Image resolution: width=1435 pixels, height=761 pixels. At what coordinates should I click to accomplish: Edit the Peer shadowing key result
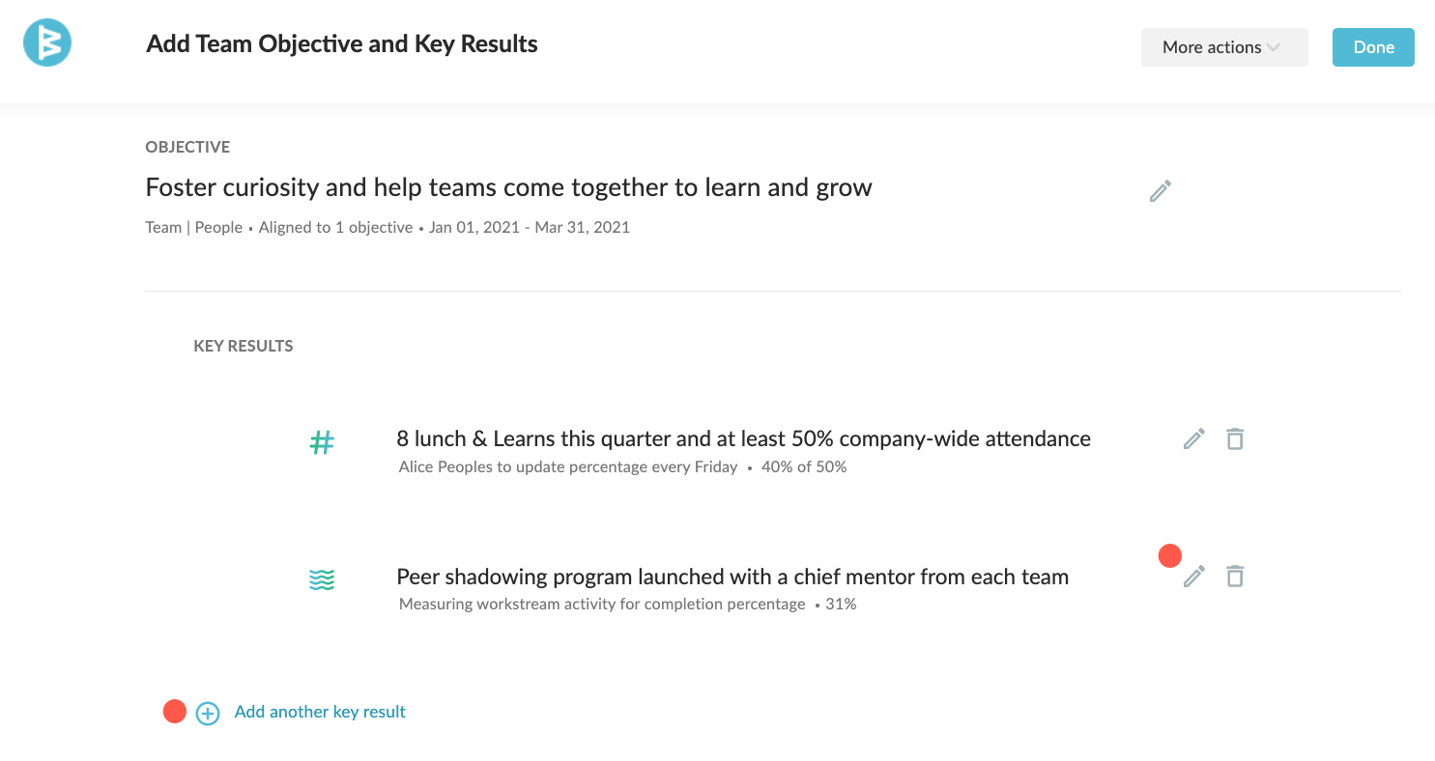(1194, 577)
